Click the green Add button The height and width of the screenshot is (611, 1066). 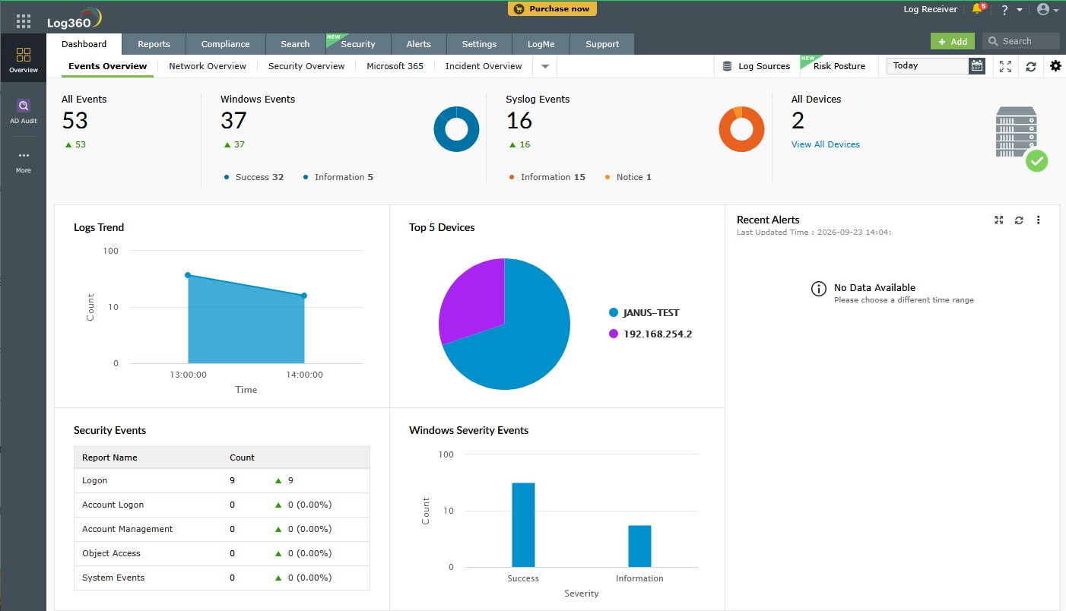pos(953,42)
